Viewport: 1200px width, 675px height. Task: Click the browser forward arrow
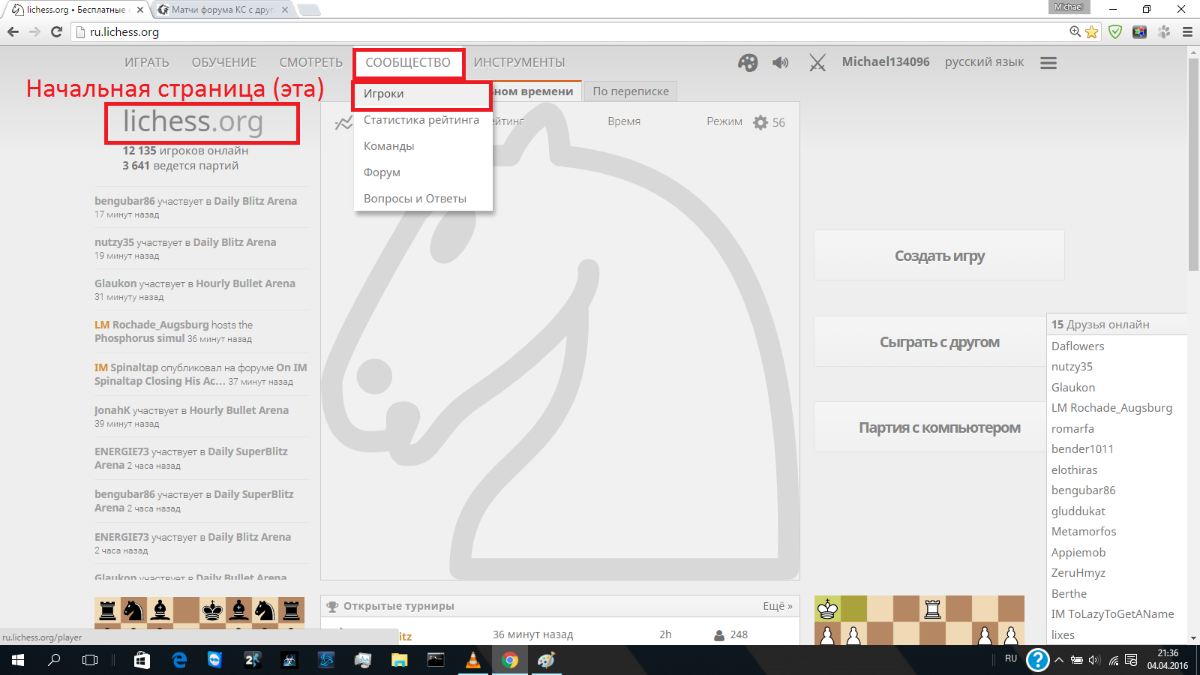click(34, 31)
